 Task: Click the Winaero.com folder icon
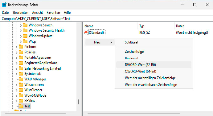(x=21, y=85)
